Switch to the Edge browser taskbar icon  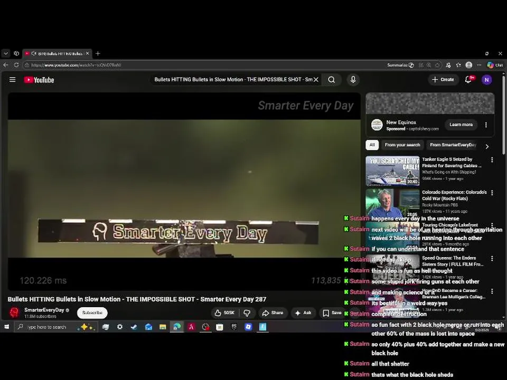(177, 327)
